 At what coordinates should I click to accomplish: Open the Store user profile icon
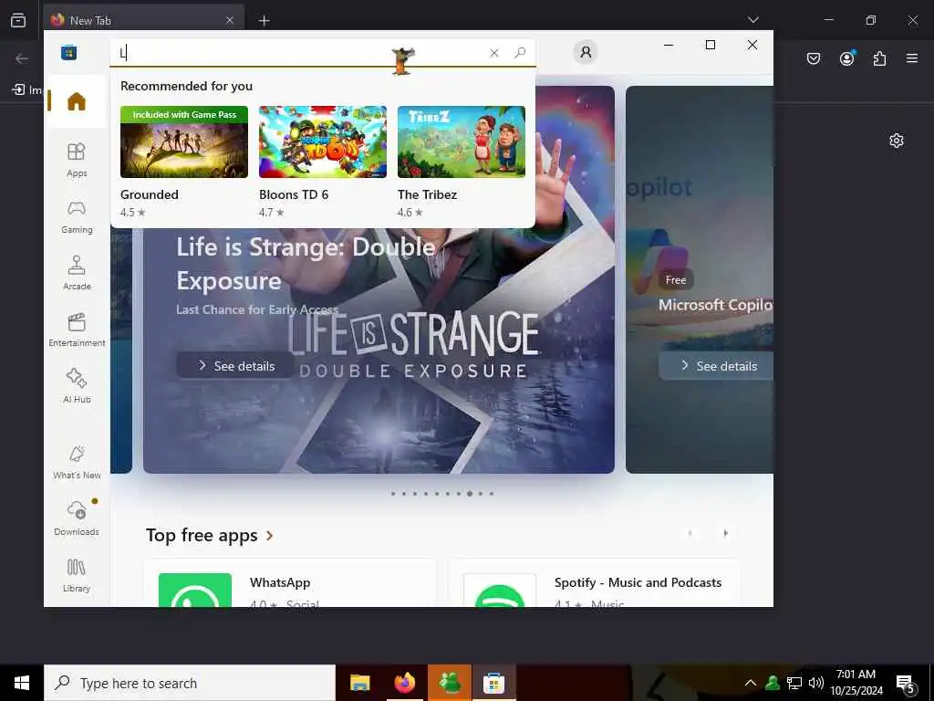[586, 52]
